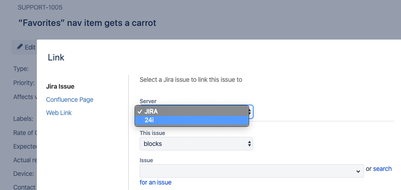
Task: Select the Jira Issue tab
Action: coord(60,86)
